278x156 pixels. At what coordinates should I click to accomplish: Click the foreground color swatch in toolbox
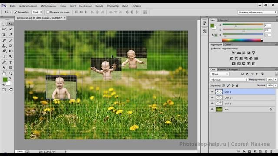(5, 80)
